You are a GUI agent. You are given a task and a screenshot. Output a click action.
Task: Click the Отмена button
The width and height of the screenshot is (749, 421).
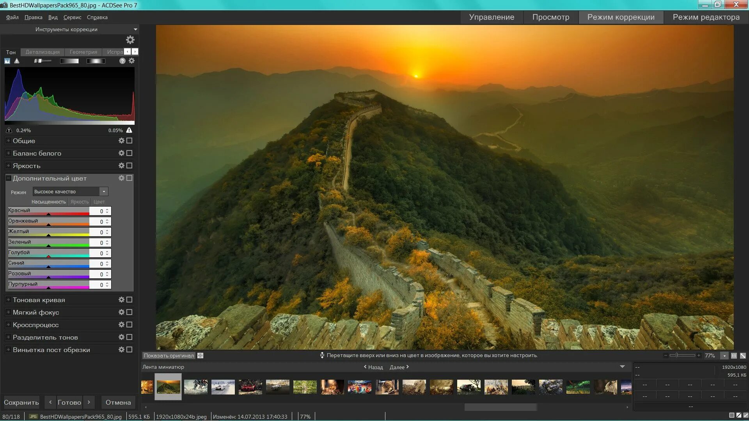tap(118, 402)
